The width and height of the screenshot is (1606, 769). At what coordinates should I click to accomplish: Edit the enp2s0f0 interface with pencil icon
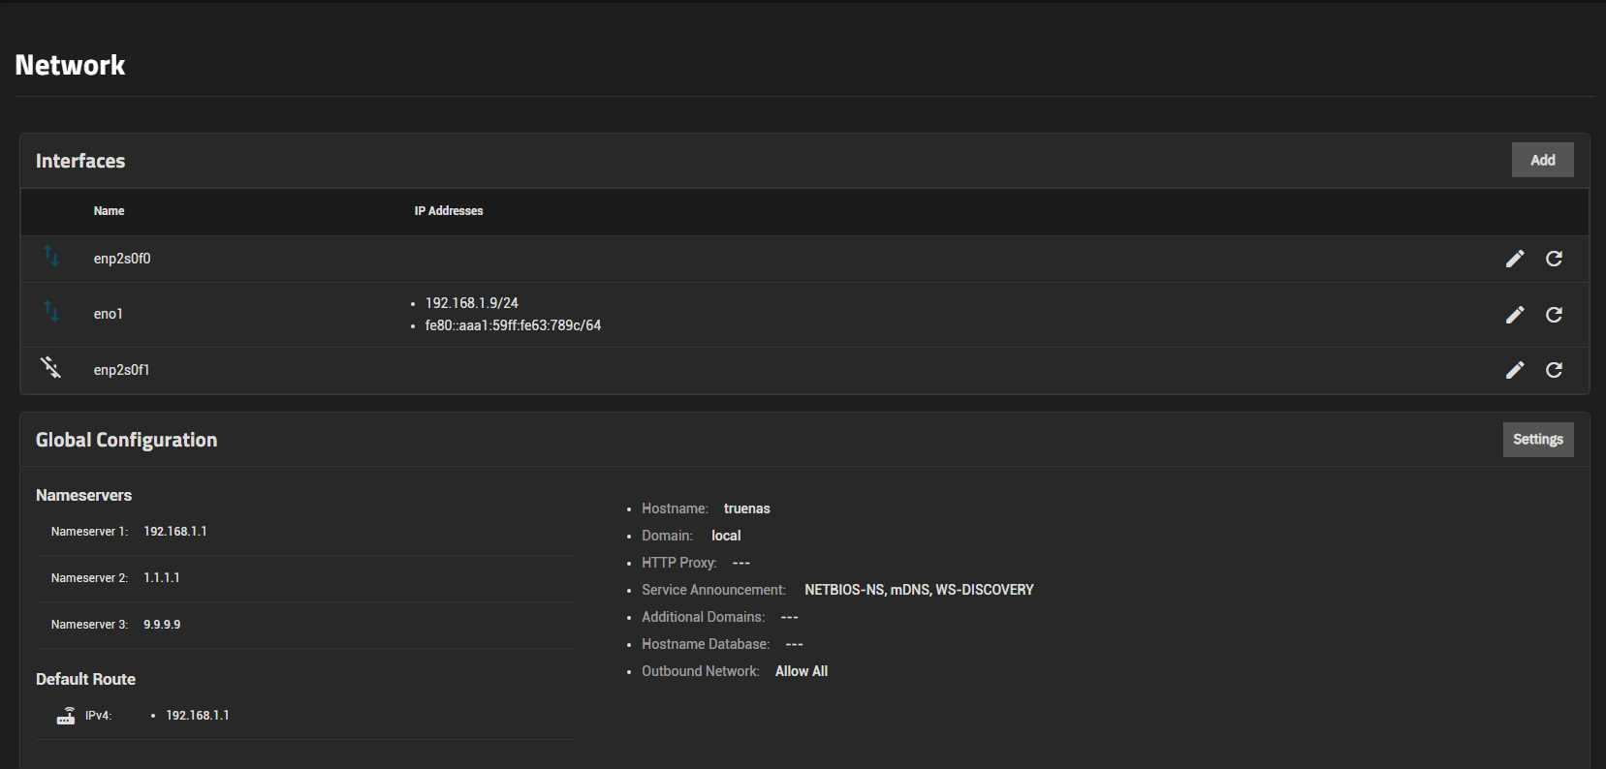click(1515, 259)
